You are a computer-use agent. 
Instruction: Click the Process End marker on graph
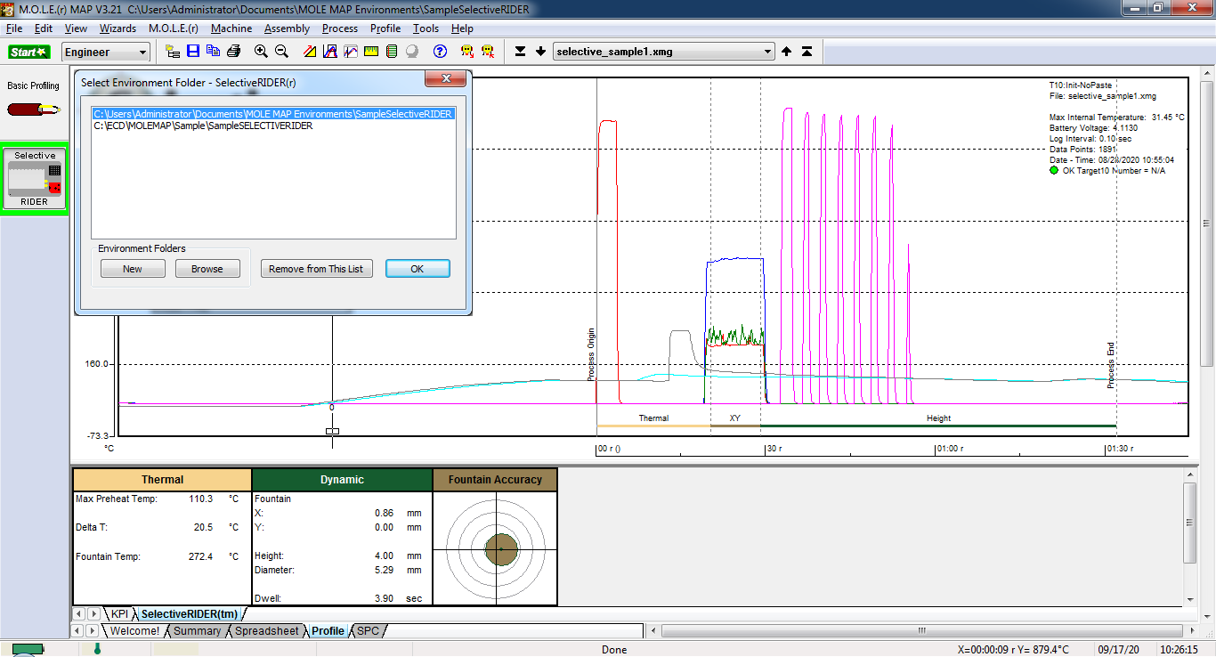1111,366
